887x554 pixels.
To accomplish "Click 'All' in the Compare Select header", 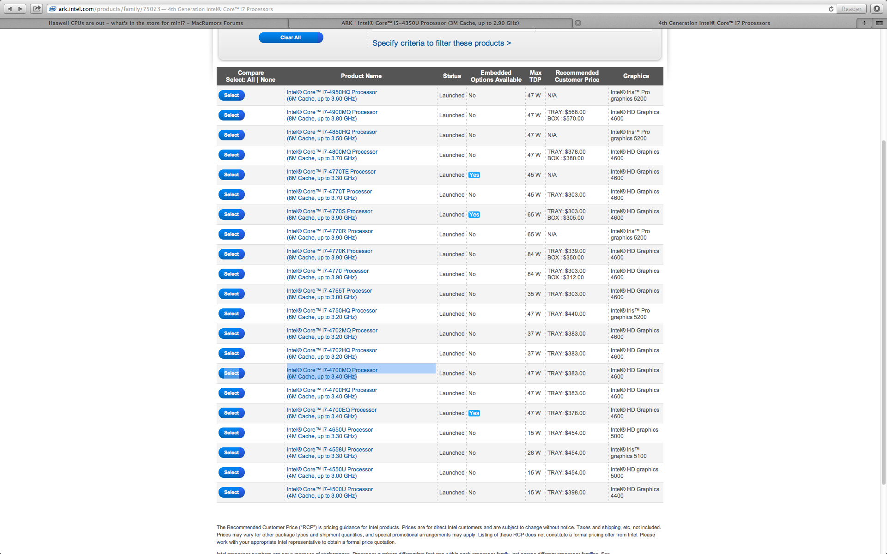I will click(251, 79).
